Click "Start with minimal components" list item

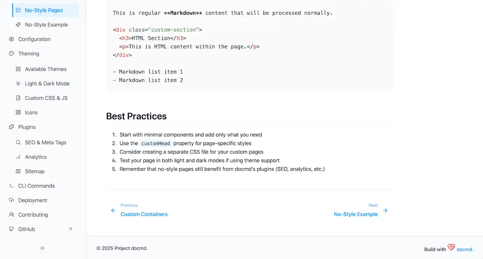click(x=191, y=135)
